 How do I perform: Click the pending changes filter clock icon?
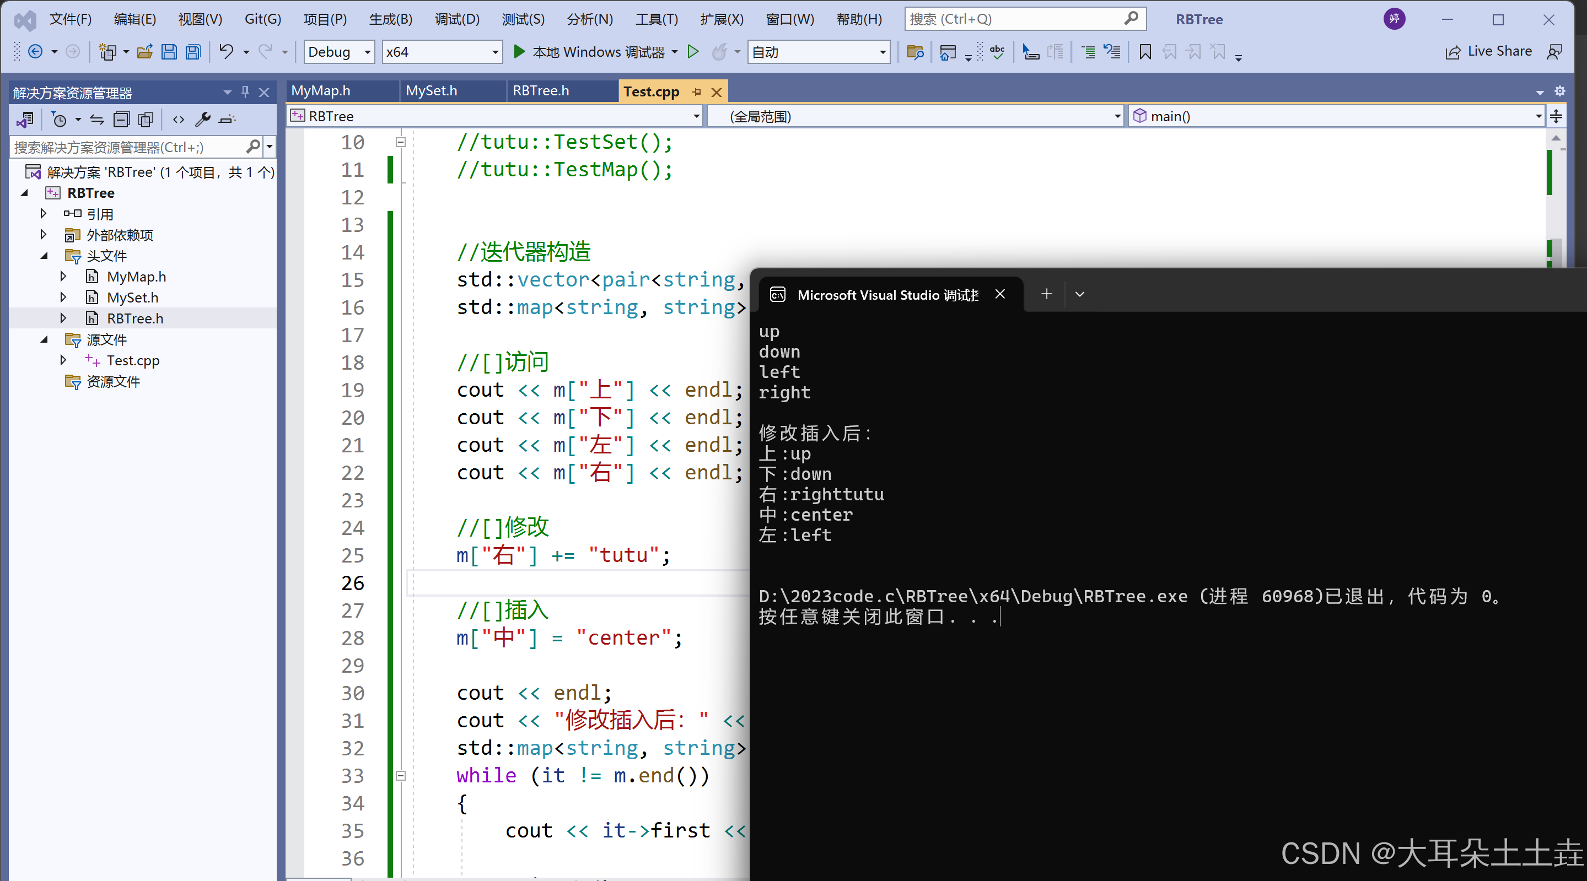59,120
